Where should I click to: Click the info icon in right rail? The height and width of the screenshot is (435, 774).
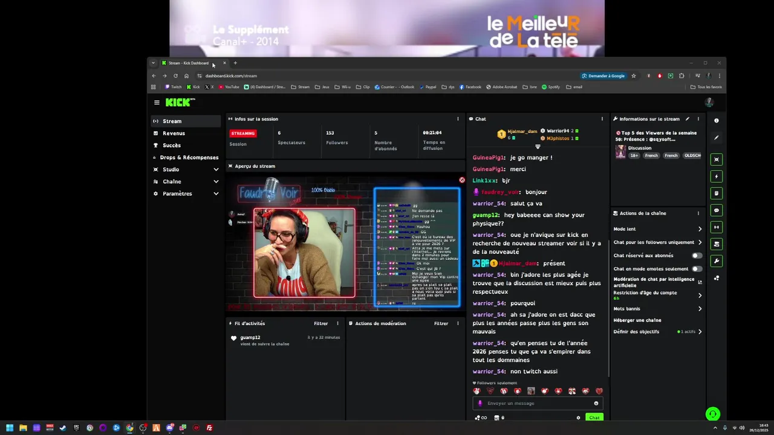point(717,121)
